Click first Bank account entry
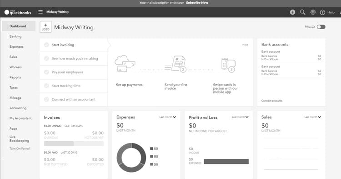The image size is (341, 179). coord(291,55)
